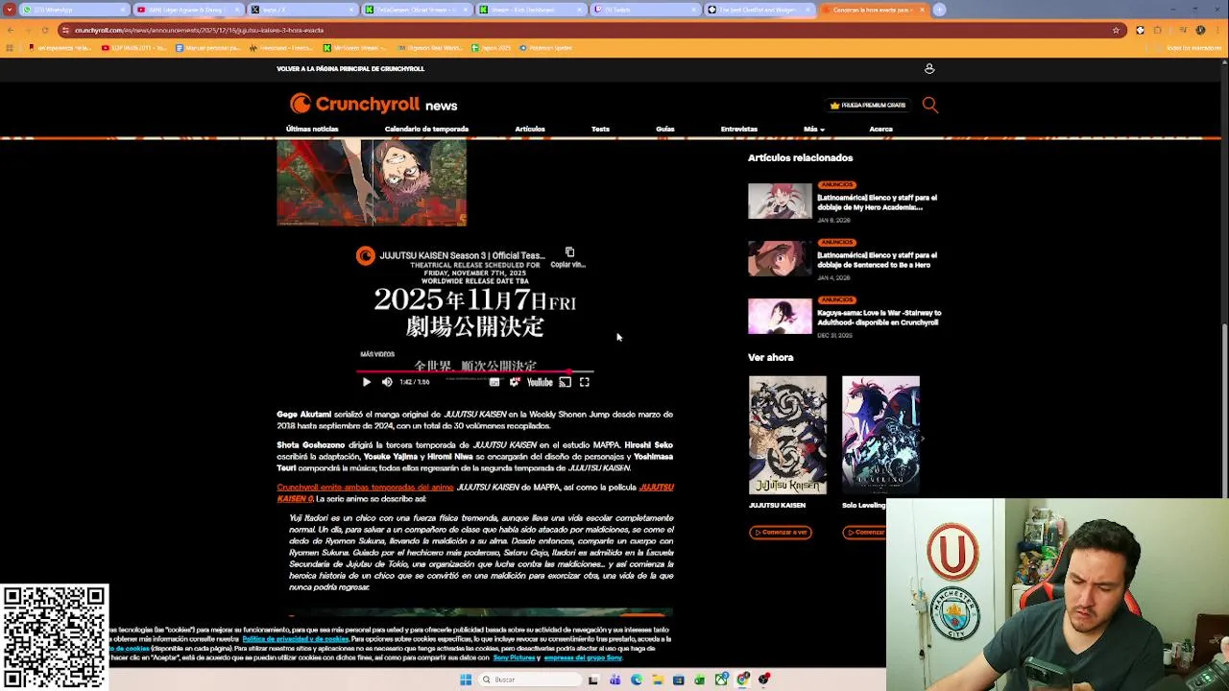
Task: Enter fullscreen on the embedded video
Action: pos(584,382)
